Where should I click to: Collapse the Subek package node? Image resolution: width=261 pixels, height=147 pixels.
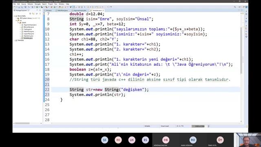pyautogui.click(x=18, y=22)
